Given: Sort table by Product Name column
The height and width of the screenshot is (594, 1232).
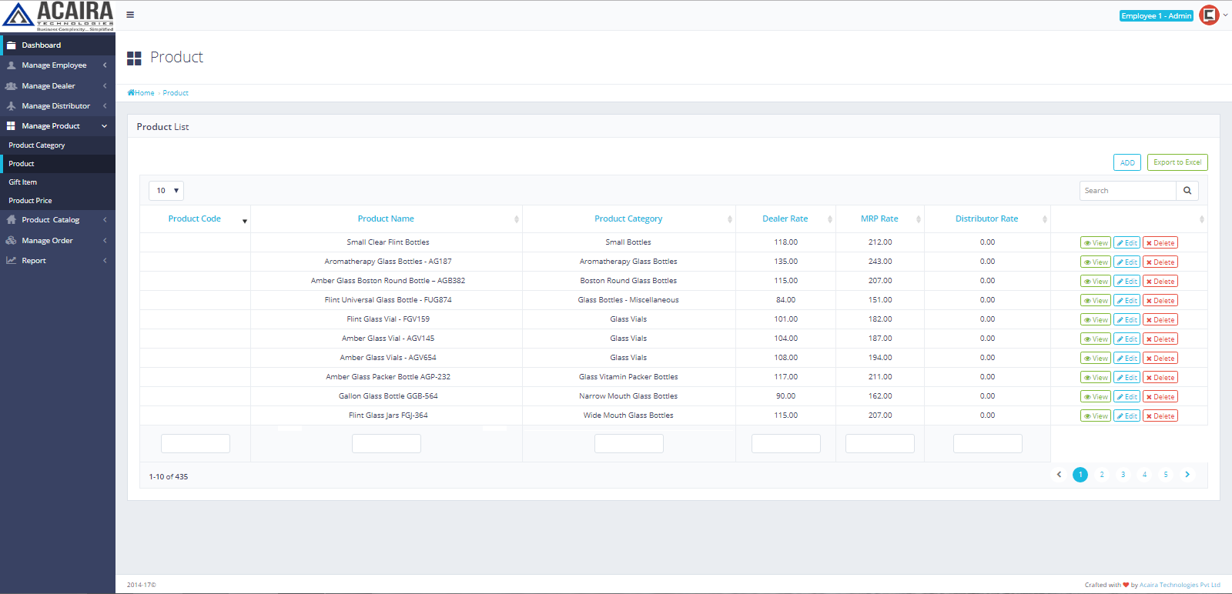Looking at the screenshot, I should point(386,219).
